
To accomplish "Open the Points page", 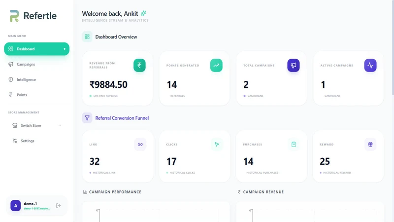I will [36, 95].
